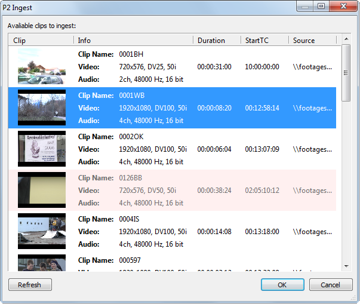Click video info 720x576, DV50, 50i

click(147, 191)
